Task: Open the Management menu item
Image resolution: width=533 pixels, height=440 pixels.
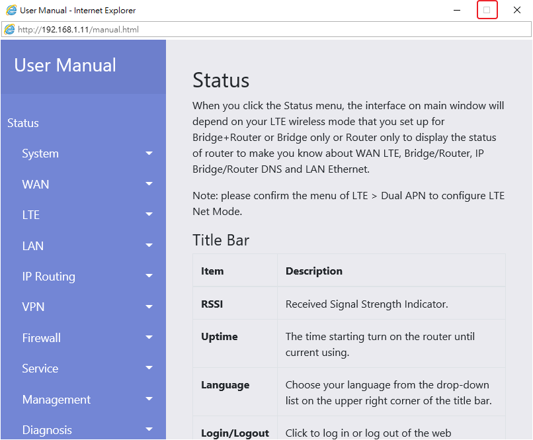Action: point(56,400)
